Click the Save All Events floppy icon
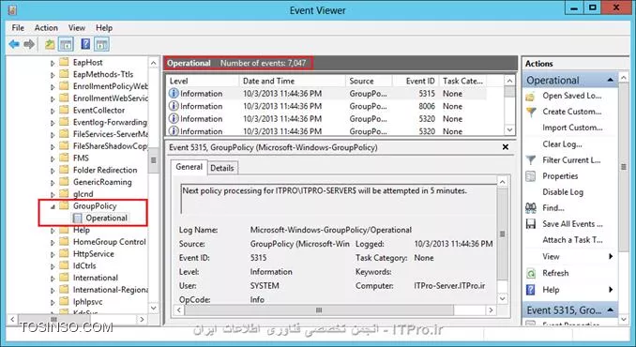This screenshot has width=636, height=347. (x=531, y=224)
